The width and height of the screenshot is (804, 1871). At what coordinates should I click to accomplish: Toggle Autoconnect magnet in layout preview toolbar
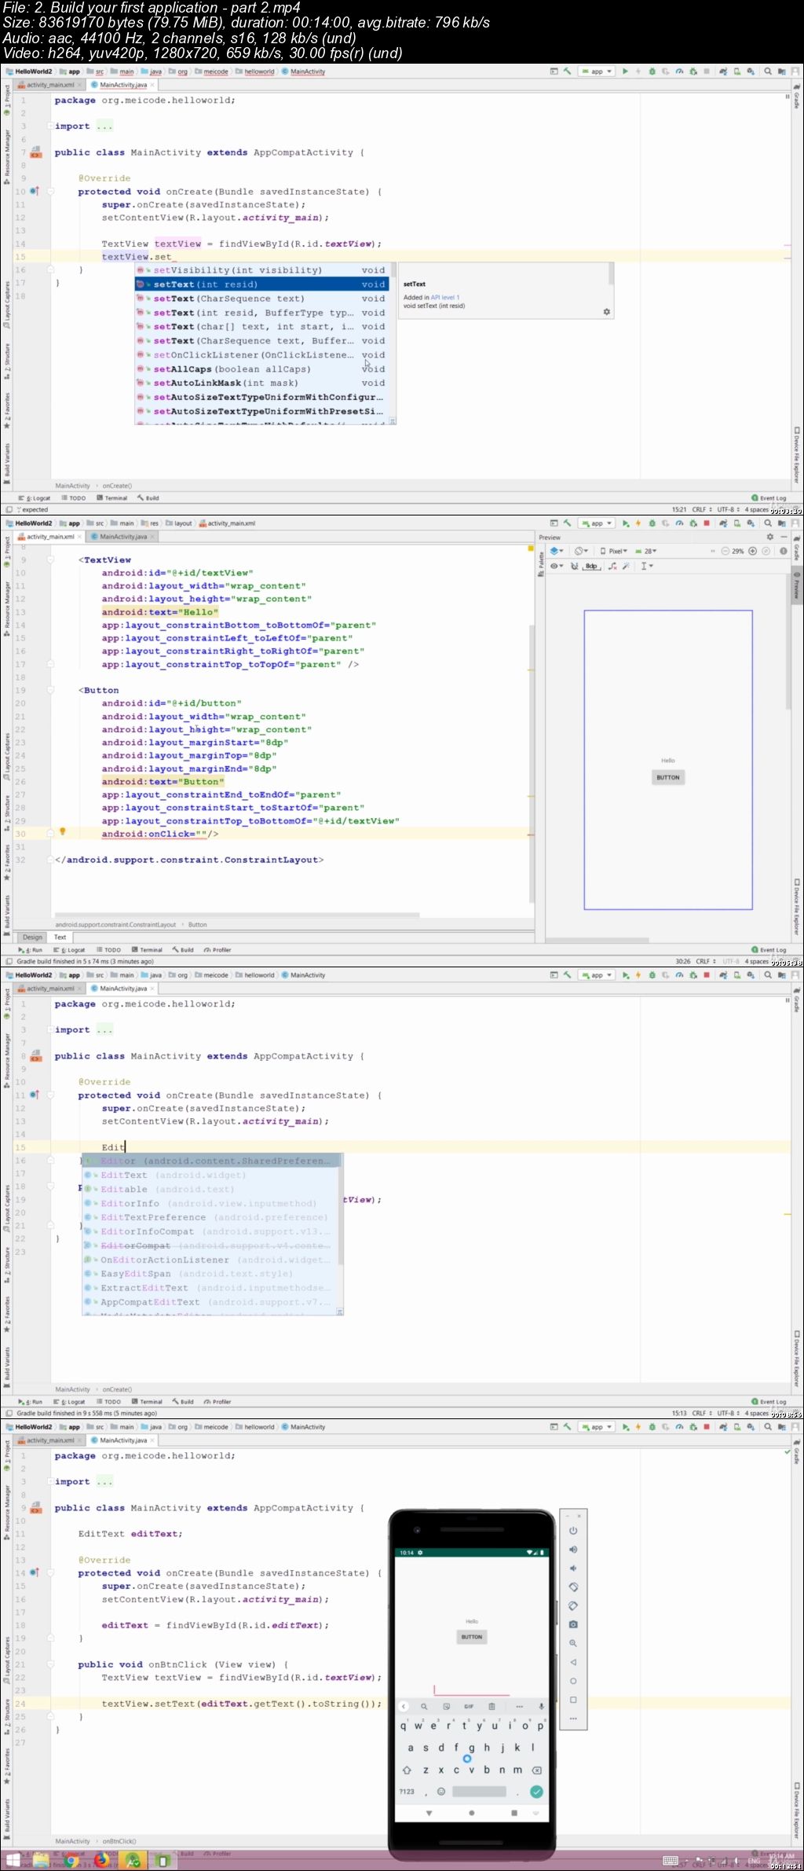(x=574, y=566)
